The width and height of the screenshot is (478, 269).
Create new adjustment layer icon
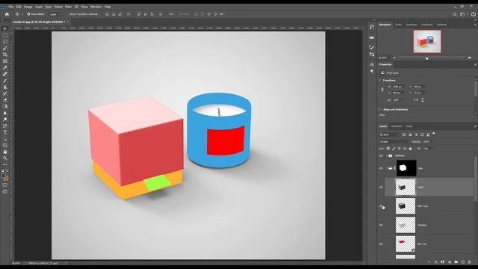click(x=450, y=262)
